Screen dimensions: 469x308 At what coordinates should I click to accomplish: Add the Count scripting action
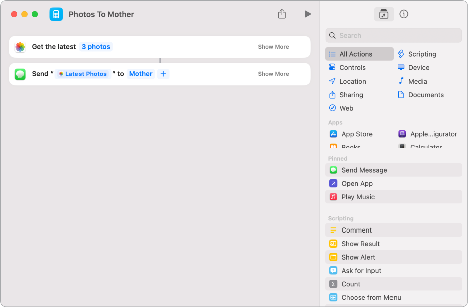[394, 284]
